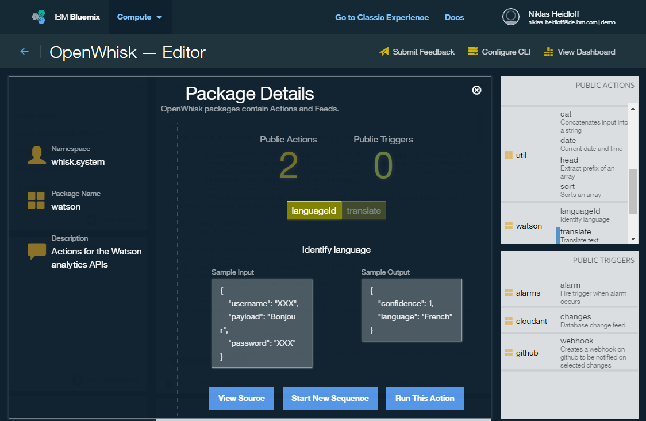Select the github trigger package
The width and height of the screenshot is (646, 421).
coord(527,353)
